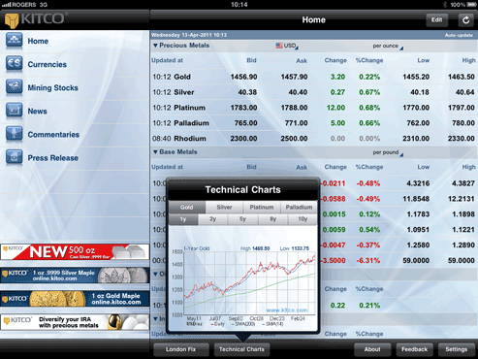
Task: Open the per pound unit dropdown
Action: pyautogui.click(x=388, y=152)
